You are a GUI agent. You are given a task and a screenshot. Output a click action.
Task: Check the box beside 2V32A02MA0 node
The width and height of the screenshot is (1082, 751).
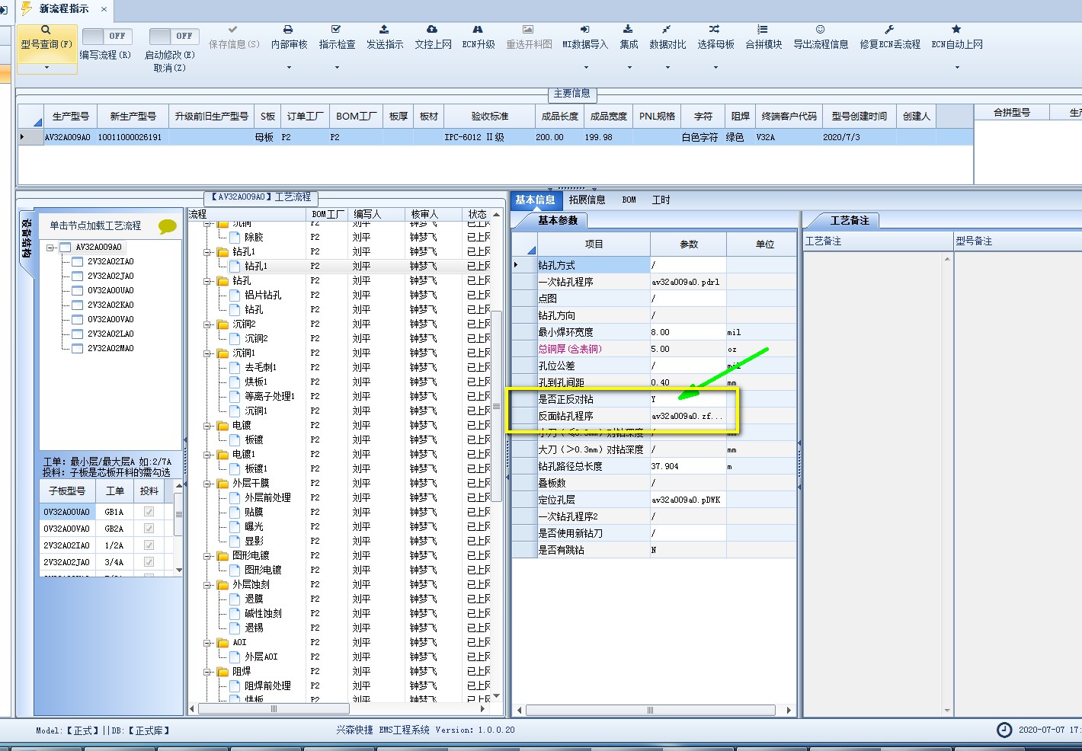77,348
